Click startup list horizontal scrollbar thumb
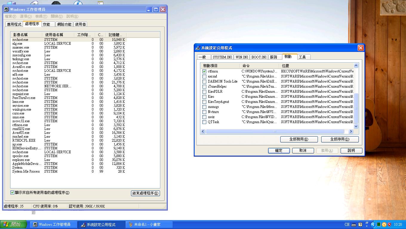 click(x=275, y=131)
